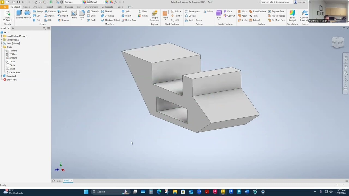Viewport: 349px width, 196px height.
Task: Launch the Shape Generator
Action: [x=155, y=16]
